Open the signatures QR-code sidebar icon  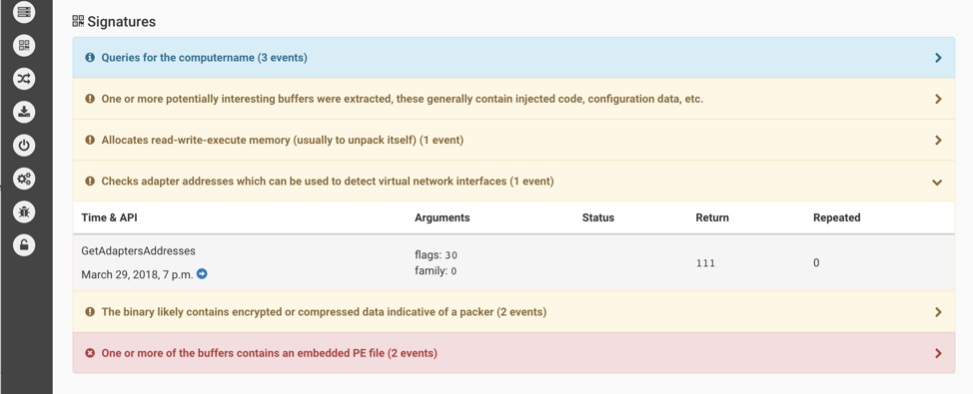point(24,45)
